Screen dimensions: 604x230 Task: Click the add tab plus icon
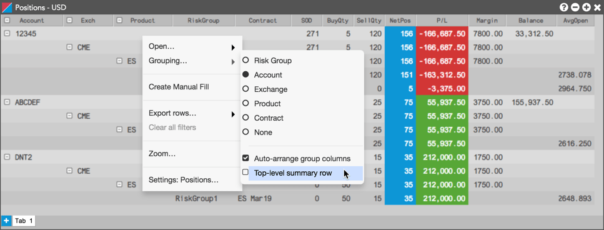click(x=6, y=221)
